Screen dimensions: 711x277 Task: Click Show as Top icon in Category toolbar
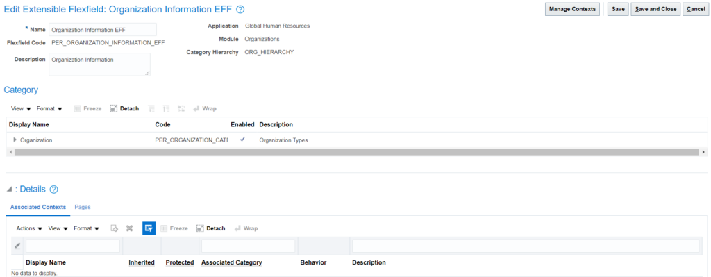point(181,109)
